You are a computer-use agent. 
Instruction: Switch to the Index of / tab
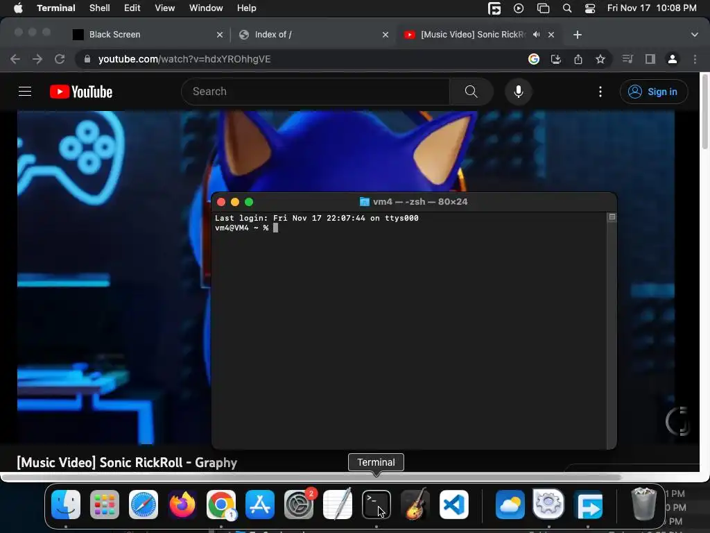coord(313,35)
